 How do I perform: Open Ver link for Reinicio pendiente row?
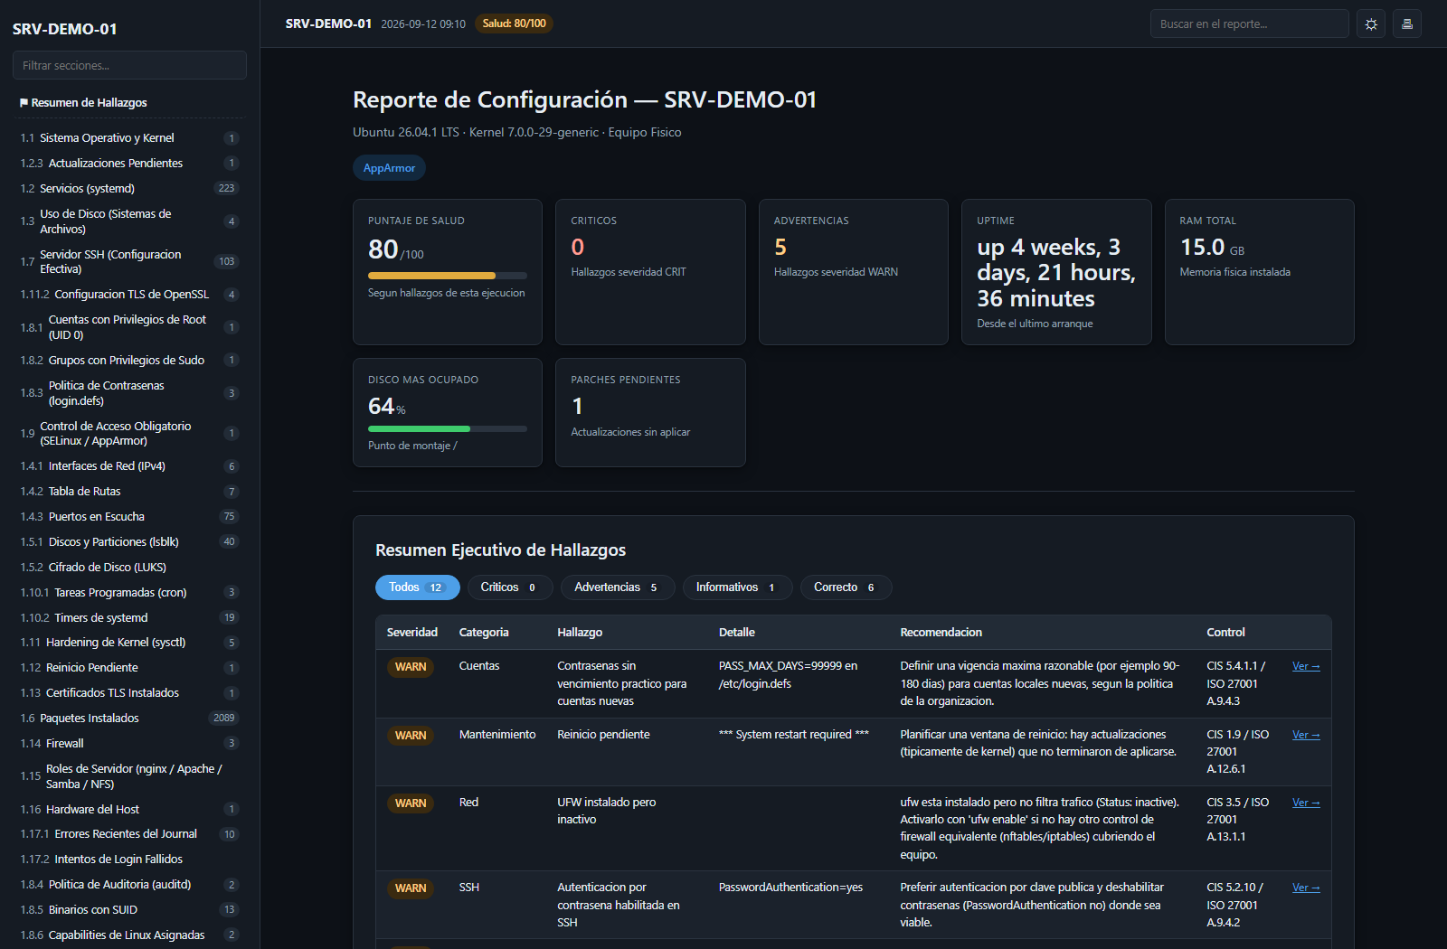(x=1306, y=735)
